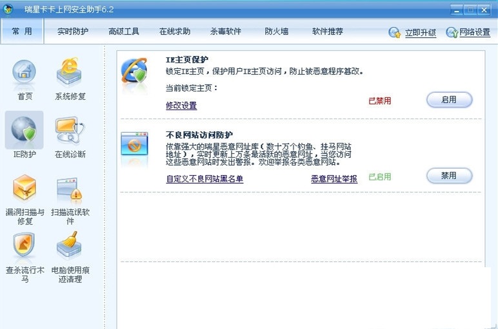Viewport: 498px width, 329px height.
Task: Start 查杀流行木马 trojan scan icon
Action: pyautogui.click(x=24, y=245)
